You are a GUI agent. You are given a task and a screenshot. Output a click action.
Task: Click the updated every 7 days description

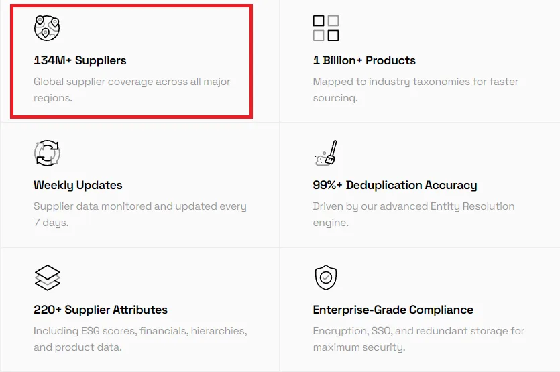point(140,214)
